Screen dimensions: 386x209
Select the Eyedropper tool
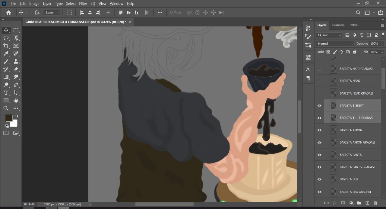[x=6, y=53]
